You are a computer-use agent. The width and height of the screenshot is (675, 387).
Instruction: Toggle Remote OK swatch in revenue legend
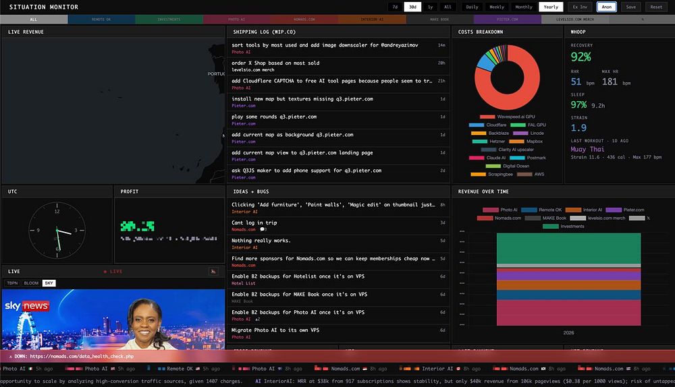coord(529,210)
